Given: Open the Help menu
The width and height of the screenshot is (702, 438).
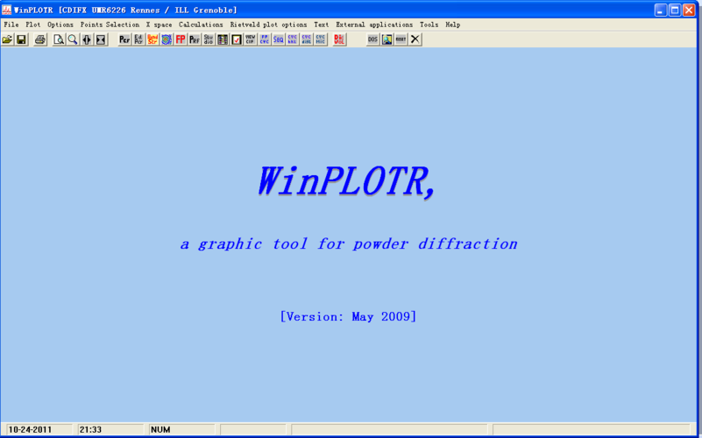Looking at the screenshot, I should pos(452,25).
